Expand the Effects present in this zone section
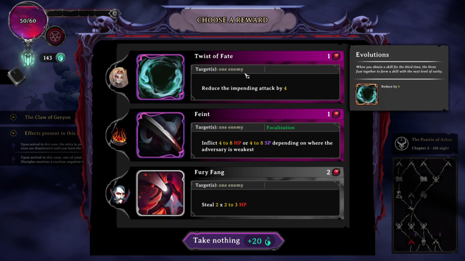 (x=13, y=133)
